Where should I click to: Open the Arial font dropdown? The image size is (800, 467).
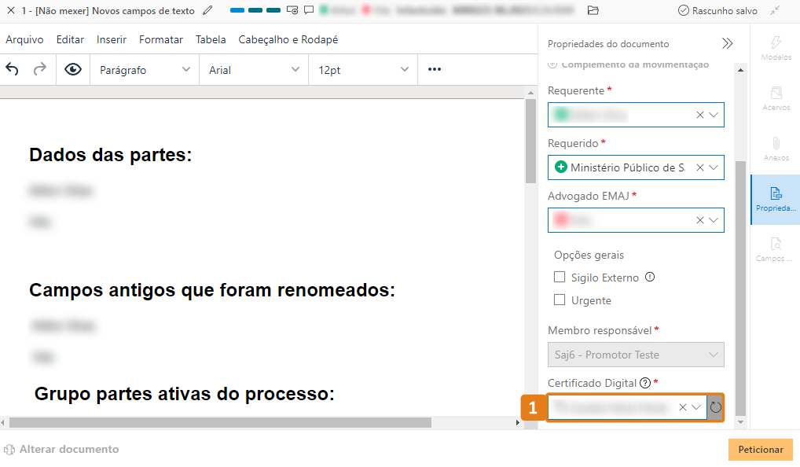click(x=254, y=70)
